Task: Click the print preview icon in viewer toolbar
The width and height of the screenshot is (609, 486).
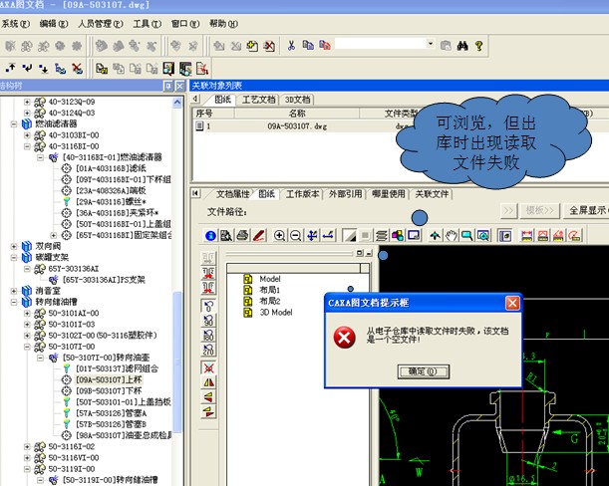Action: click(x=226, y=236)
